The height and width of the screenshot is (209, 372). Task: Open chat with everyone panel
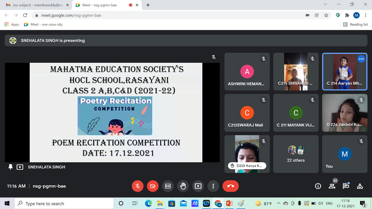click(x=346, y=186)
